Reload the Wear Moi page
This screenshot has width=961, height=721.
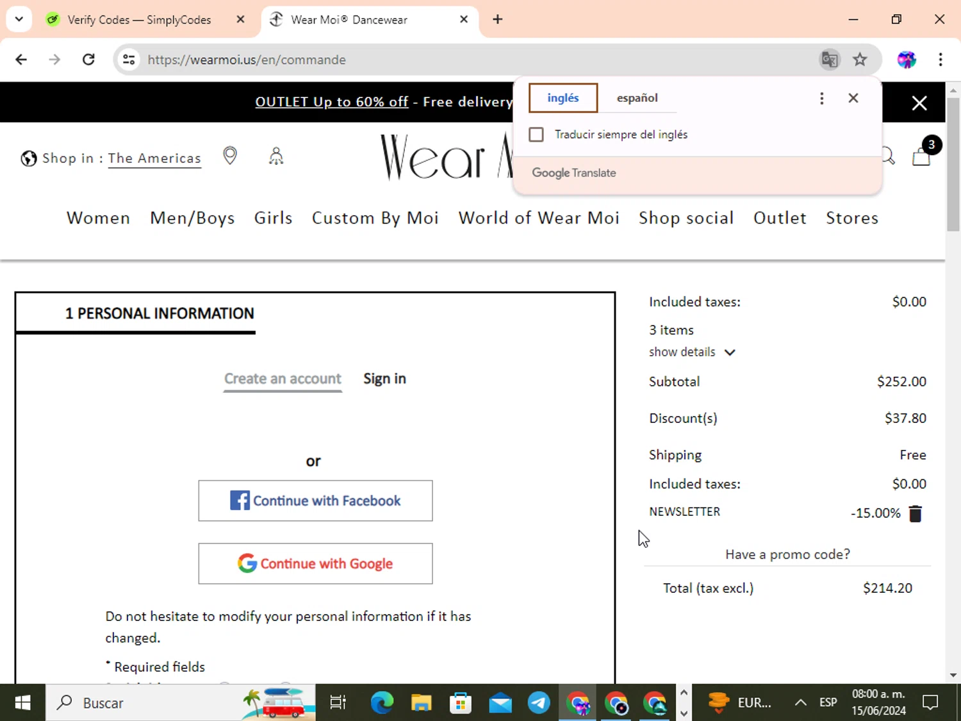click(x=88, y=60)
